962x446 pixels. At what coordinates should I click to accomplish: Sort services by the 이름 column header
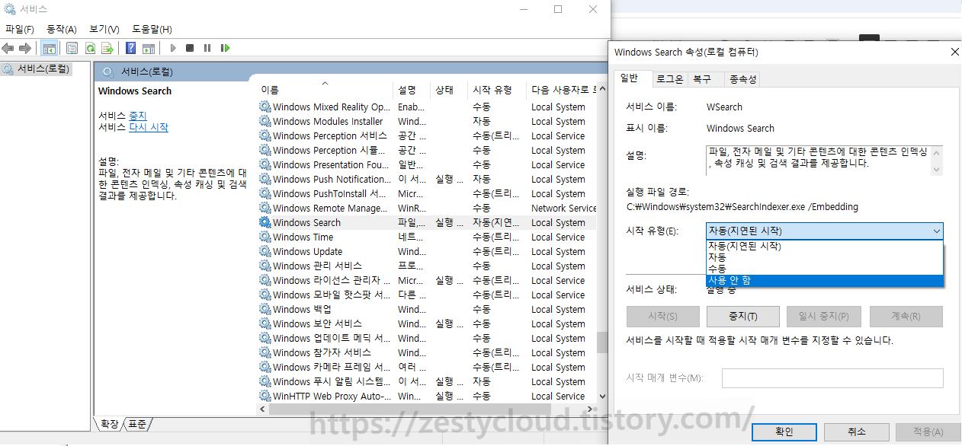click(325, 89)
